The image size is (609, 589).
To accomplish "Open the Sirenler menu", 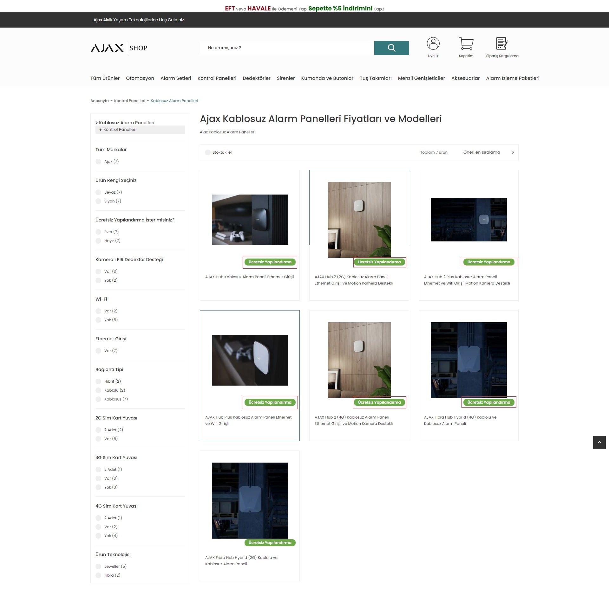I will coord(286,78).
